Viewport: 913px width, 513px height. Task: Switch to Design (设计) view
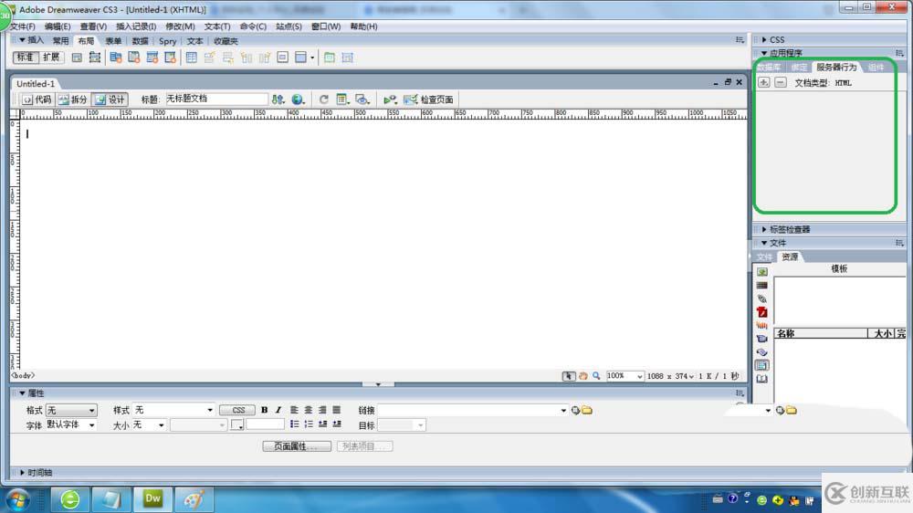pos(110,99)
